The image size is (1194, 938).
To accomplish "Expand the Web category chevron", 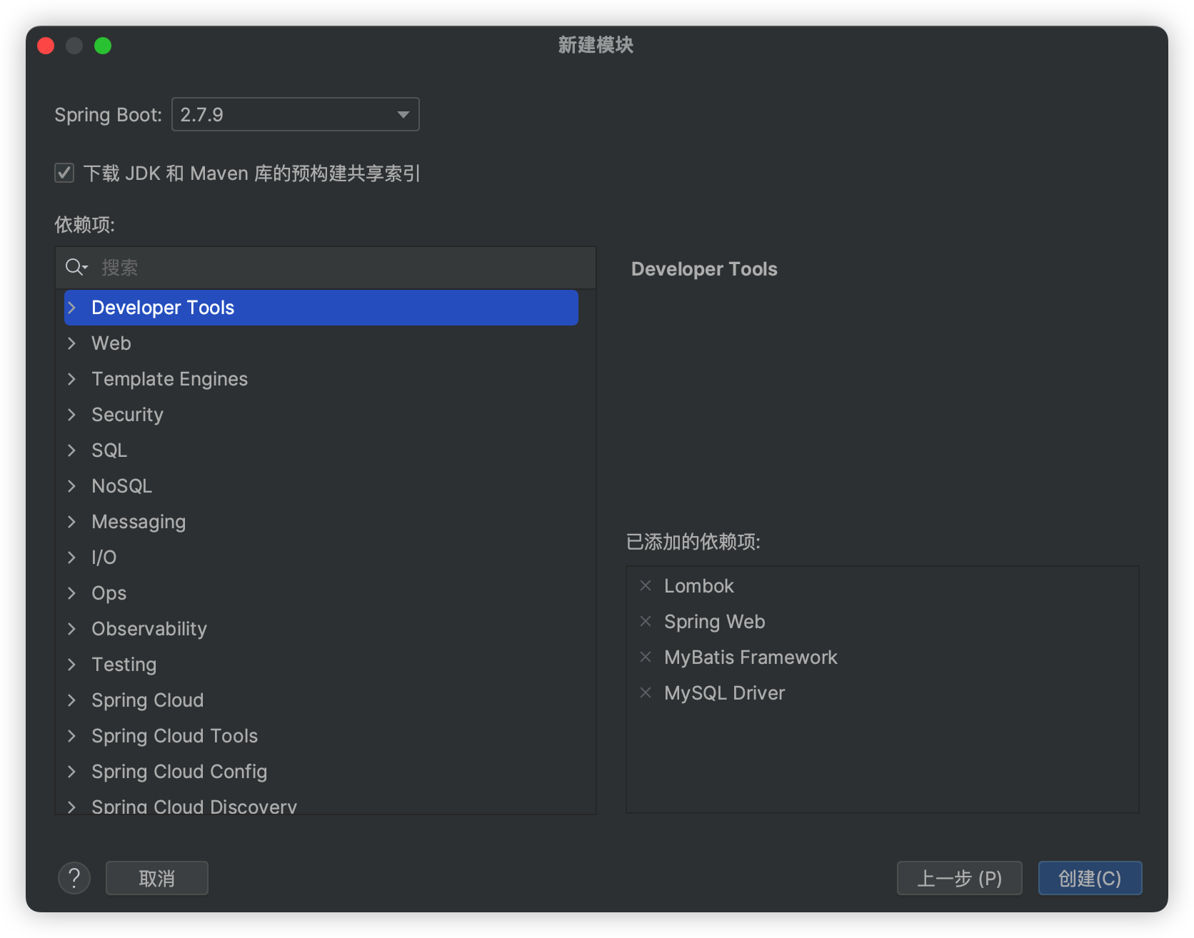I will (x=71, y=343).
